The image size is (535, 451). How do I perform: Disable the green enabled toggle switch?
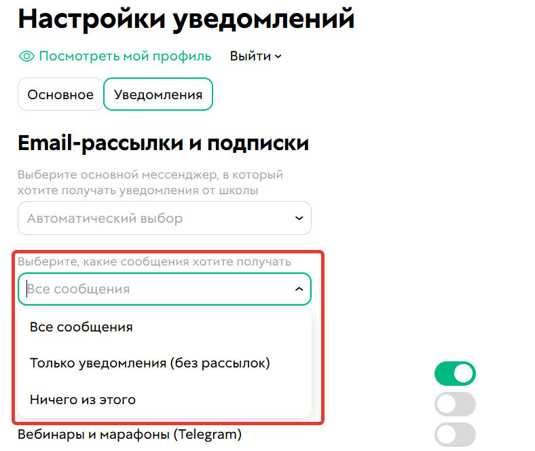click(x=455, y=374)
